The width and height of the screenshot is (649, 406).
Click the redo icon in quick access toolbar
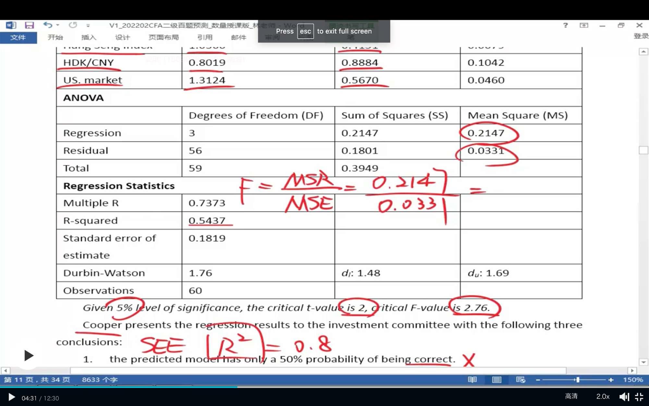point(73,25)
